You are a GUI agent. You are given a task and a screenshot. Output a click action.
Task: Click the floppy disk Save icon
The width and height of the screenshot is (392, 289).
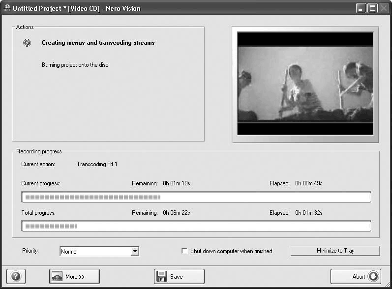coord(162,276)
